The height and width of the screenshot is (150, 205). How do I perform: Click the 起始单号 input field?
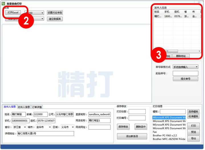click(186, 73)
